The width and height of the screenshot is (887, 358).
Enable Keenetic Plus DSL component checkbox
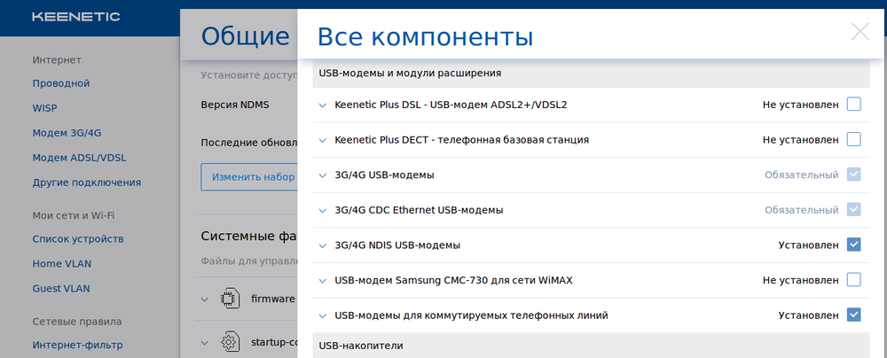pyautogui.click(x=853, y=104)
